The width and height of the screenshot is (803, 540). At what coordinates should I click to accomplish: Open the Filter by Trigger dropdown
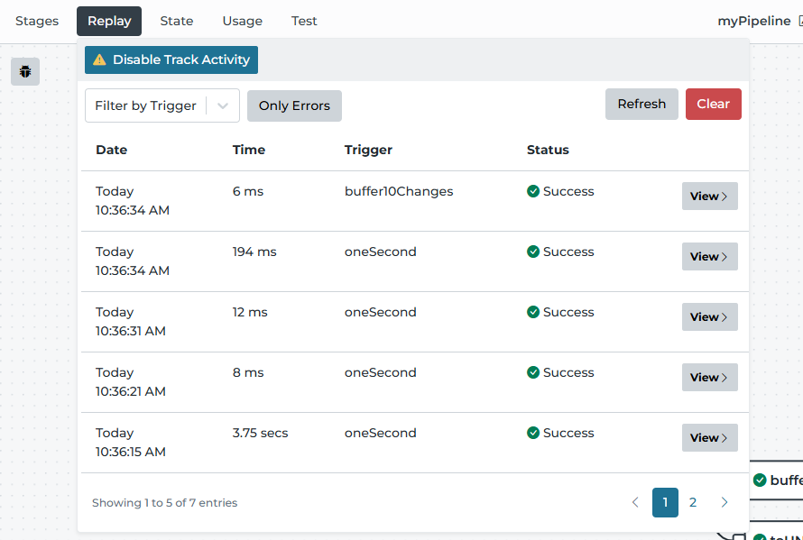pyautogui.click(x=162, y=105)
